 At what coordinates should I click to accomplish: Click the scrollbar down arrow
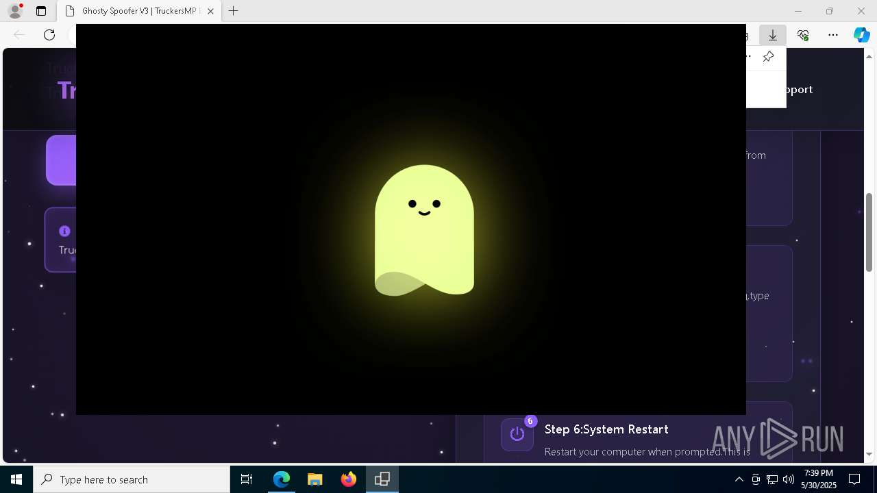click(869, 454)
